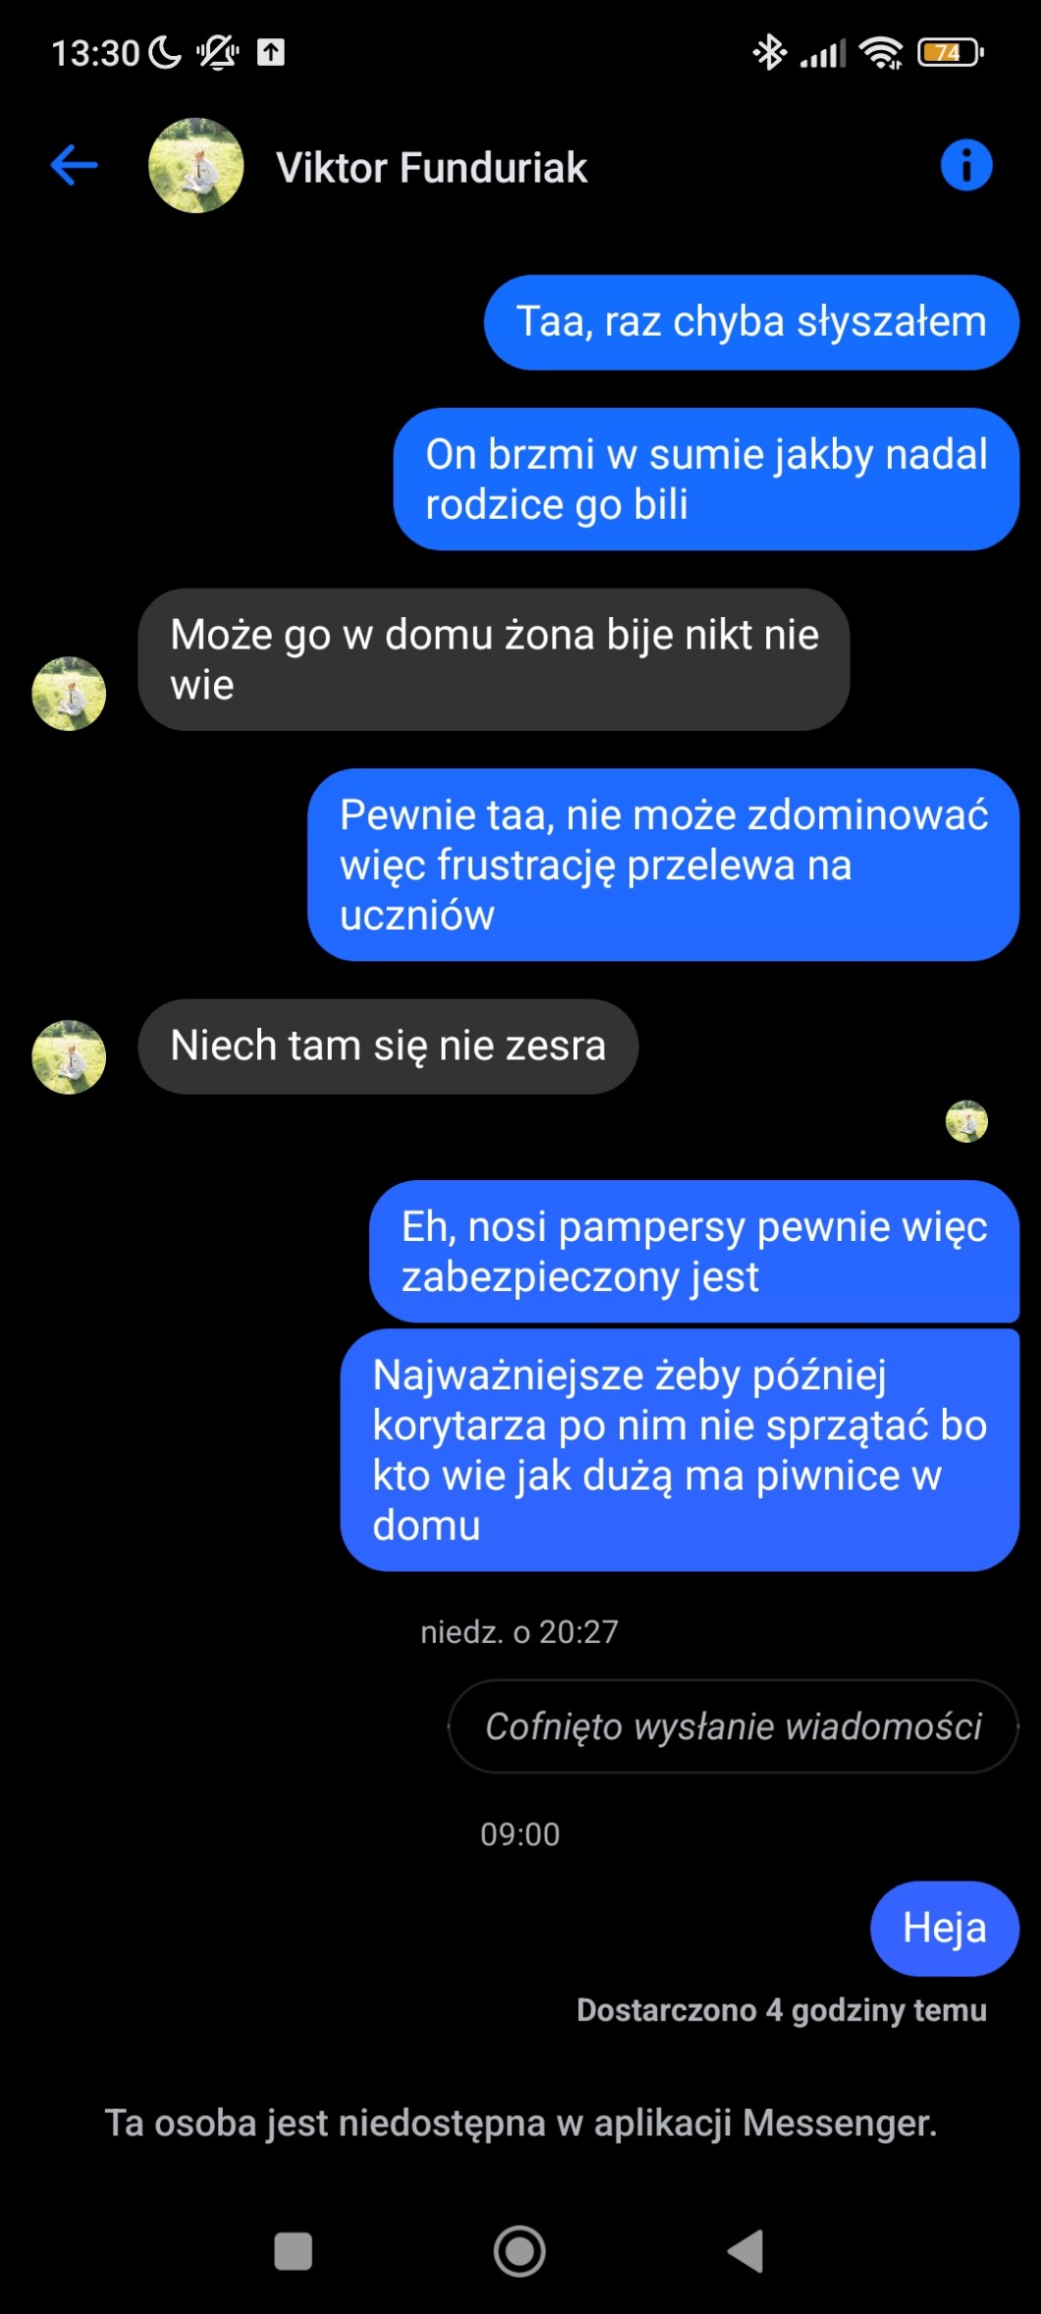Tap the Android recent apps square button
Image resolution: width=1041 pixels, height=2314 pixels.
point(293,2250)
